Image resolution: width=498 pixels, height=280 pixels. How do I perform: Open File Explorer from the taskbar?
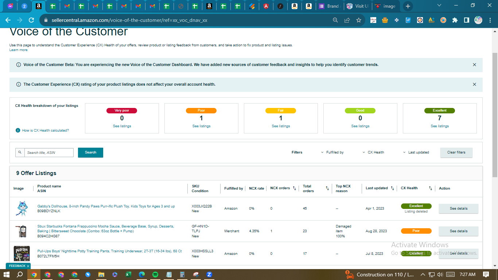(x=101, y=275)
